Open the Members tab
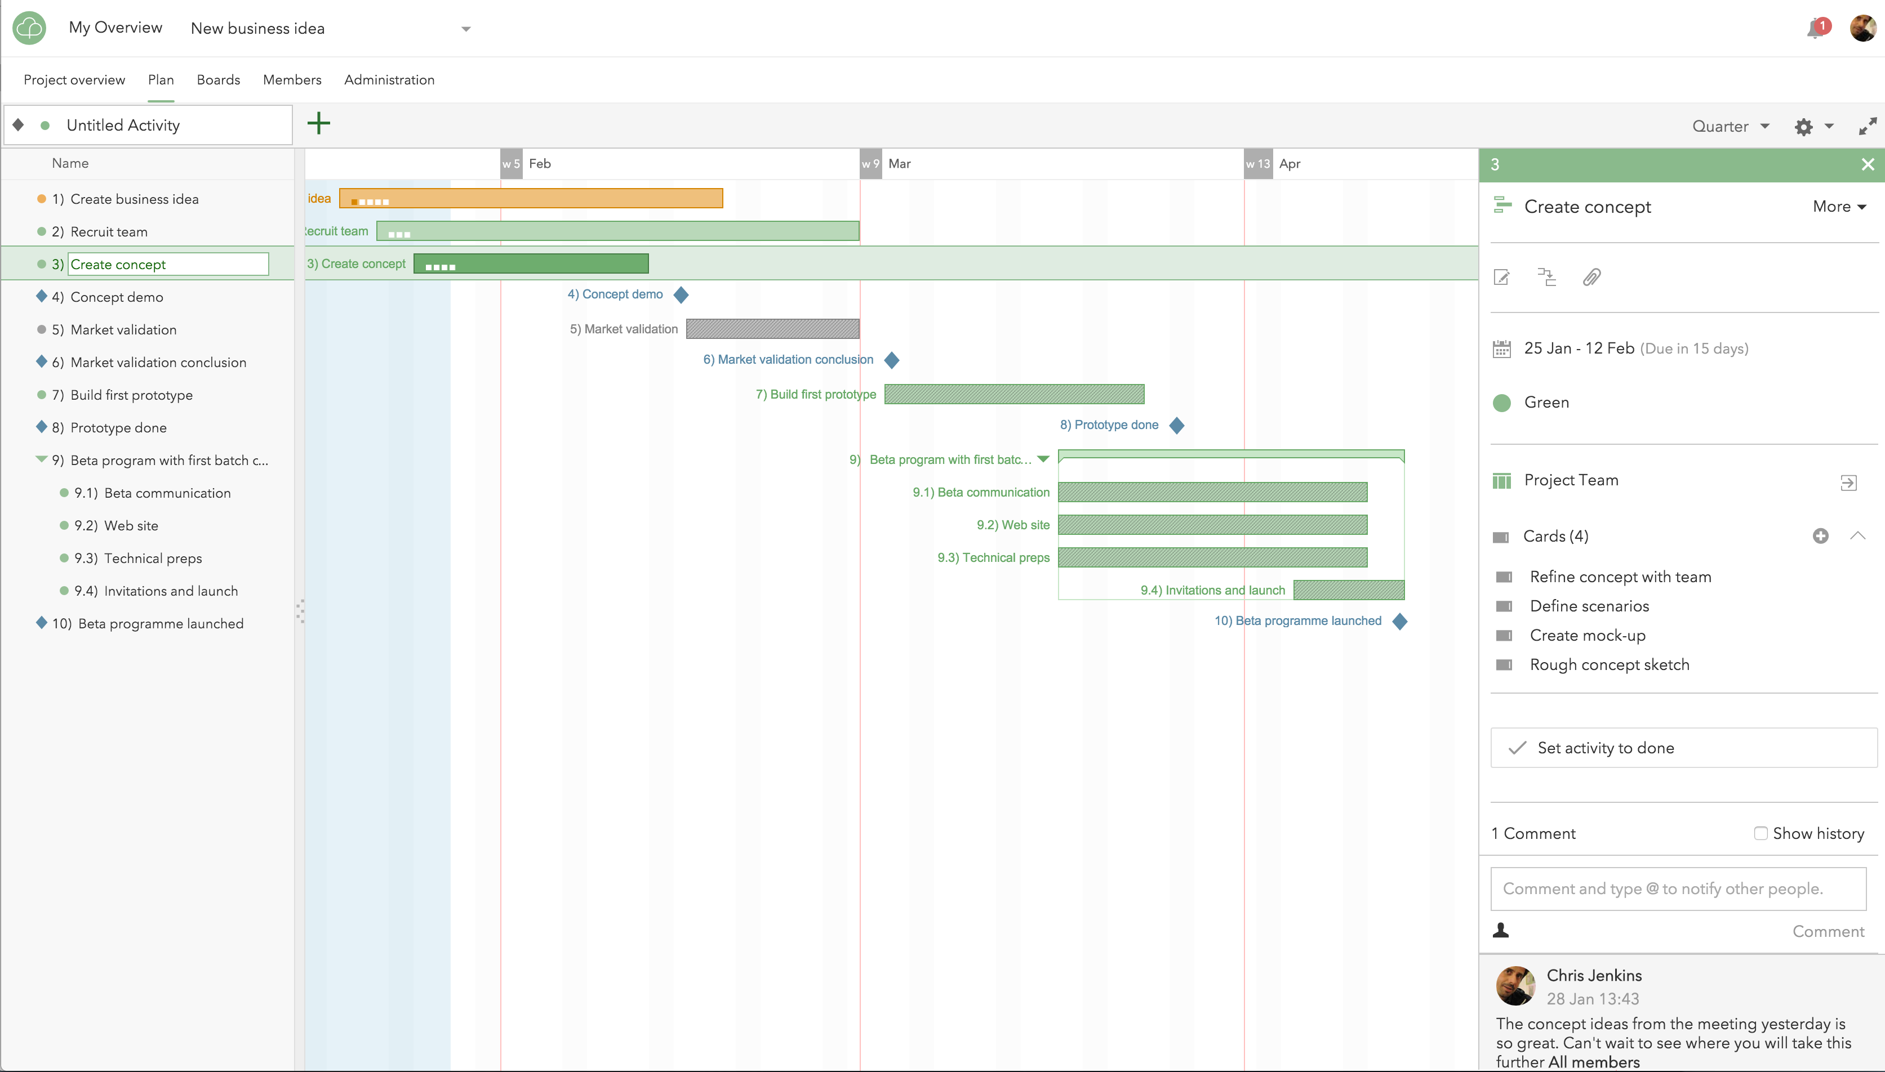The width and height of the screenshot is (1885, 1072). (292, 79)
